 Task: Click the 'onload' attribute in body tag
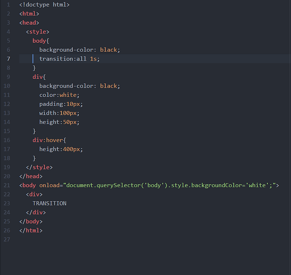[49, 185]
